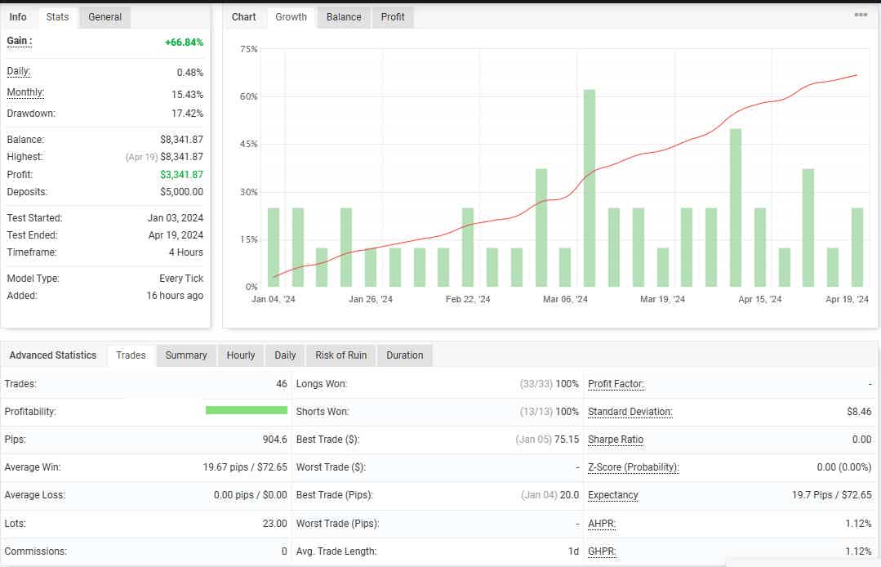Viewport: 881px width, 567px height.
Task: View the Risk of Ruin tab
Action: [340, 355]
